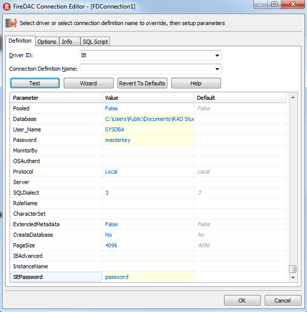The height and width of the screenshot is (312, 307).
Task: Click the Test connection button
Action: (x=35, y=83)
